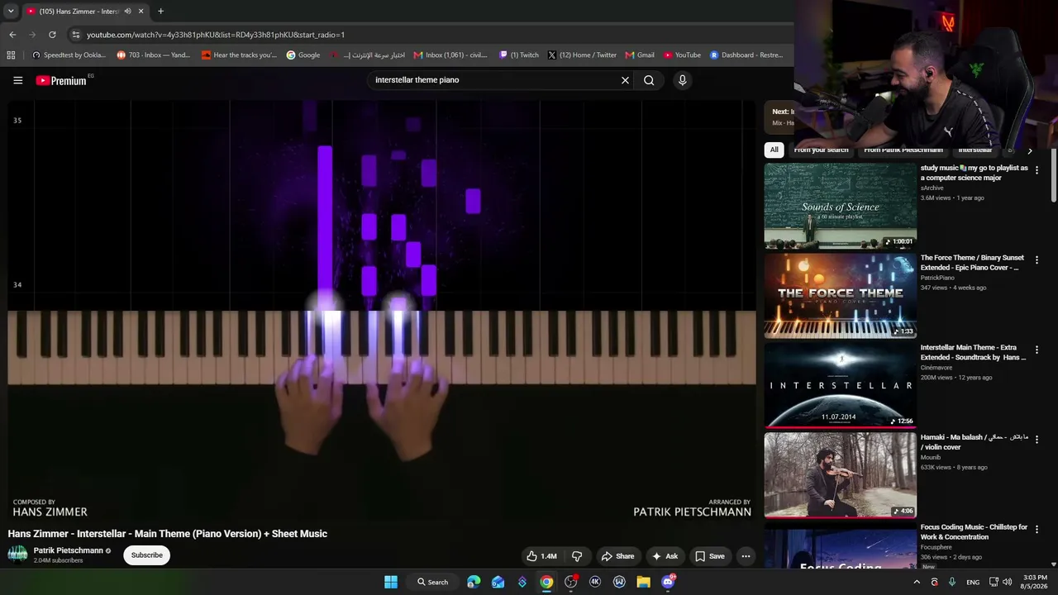Start voice search with the microphone
The height and width of the screenshot is (595, 1058).
(682, 80)
